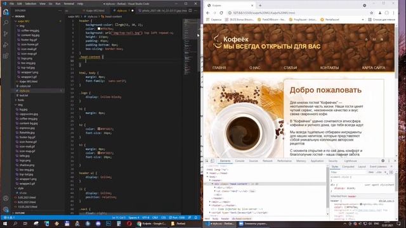406x228 pixels.
Task: Click errors and warnings indicator in status bar
Action: 9,218
